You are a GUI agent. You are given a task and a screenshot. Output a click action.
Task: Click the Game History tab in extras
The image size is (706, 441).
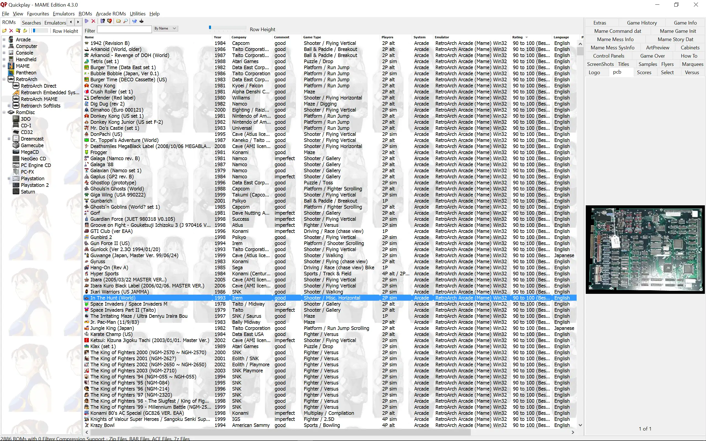[641, 23]
